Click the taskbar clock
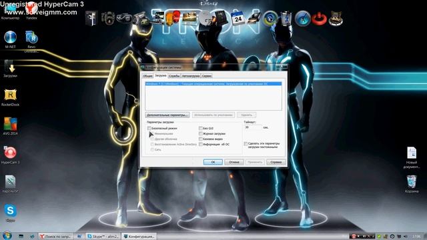Screen dimensions: 427x240 coord(416,237)
